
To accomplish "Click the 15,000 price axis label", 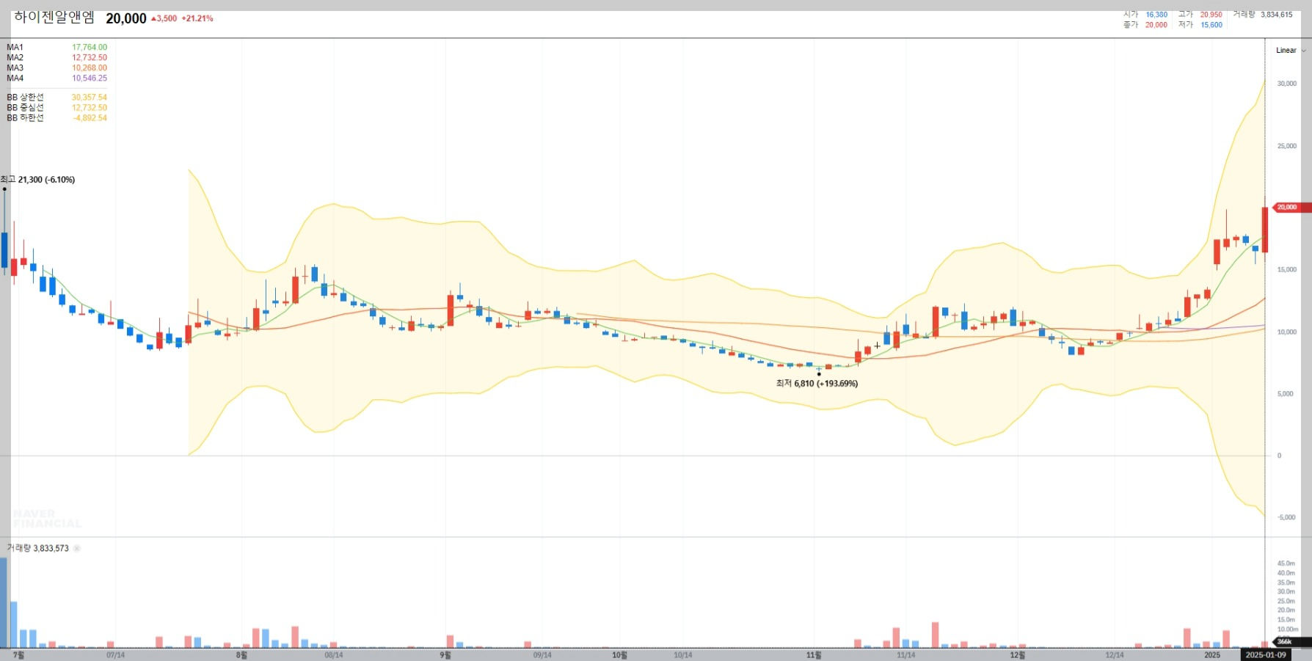I will pyautogui.click(x=1287, y=269).
